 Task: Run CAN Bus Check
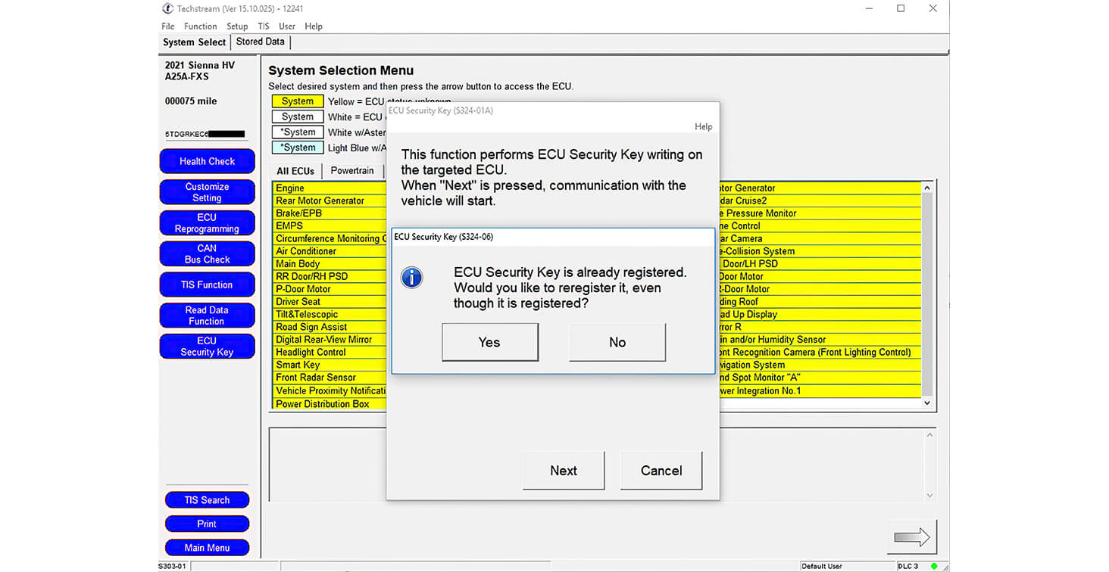[x=207, y=253]
